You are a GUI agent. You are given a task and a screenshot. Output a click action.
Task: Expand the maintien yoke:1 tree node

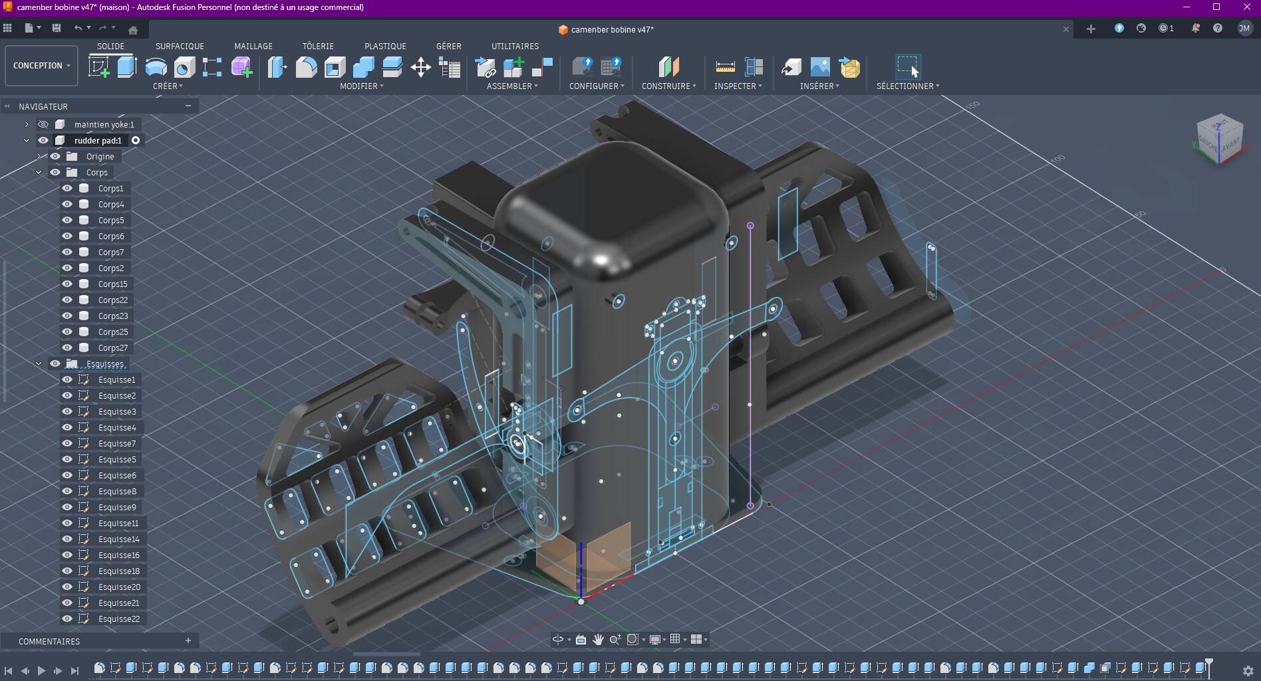click(x=27, y=124)
